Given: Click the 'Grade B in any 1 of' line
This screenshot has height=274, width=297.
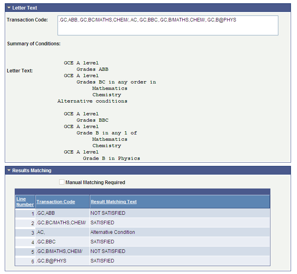Looking at the screenshot, I should pyautogui.click(x=107, y=133).
